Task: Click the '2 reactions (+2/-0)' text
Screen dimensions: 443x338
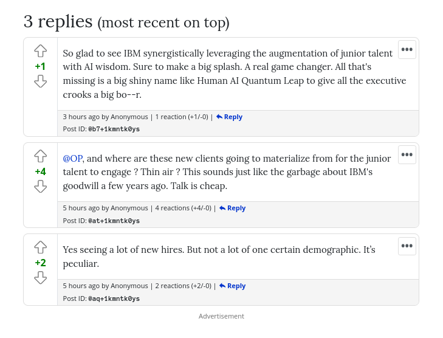Action: (183, 286)
